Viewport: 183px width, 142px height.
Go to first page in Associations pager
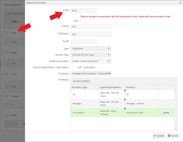(x=8, y=124)
